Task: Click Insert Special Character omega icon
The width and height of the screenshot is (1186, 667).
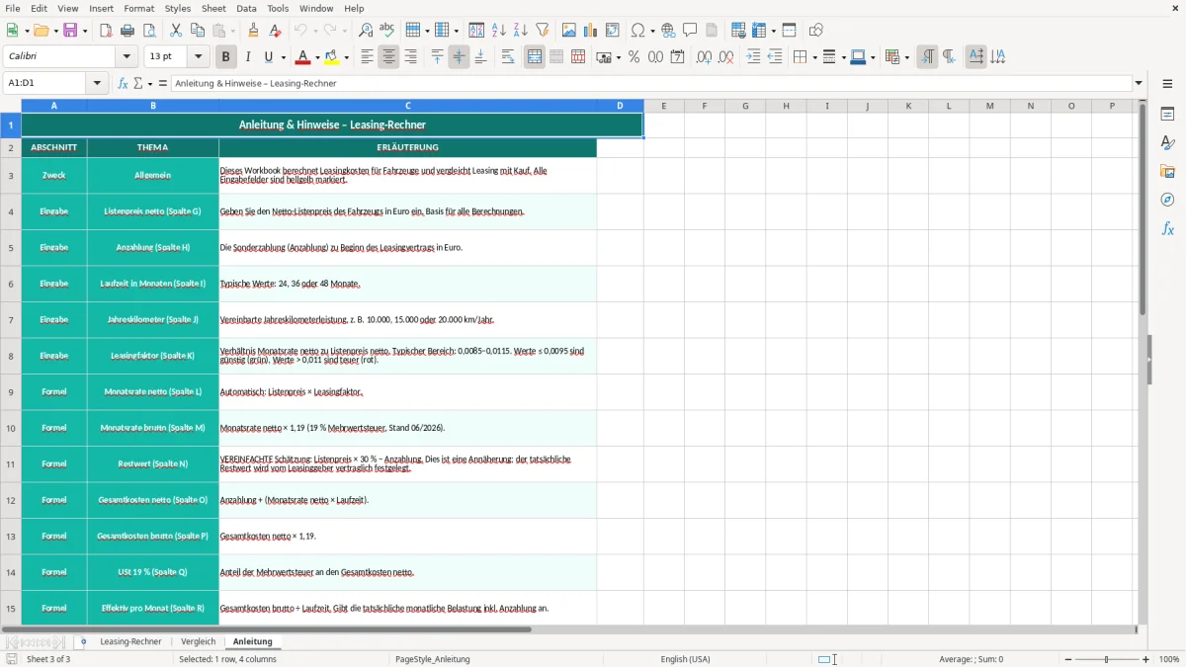Action: pos(637,31)
